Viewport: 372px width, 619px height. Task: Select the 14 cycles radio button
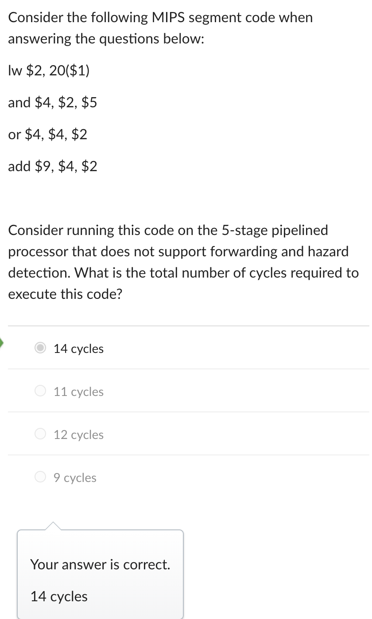40,349
